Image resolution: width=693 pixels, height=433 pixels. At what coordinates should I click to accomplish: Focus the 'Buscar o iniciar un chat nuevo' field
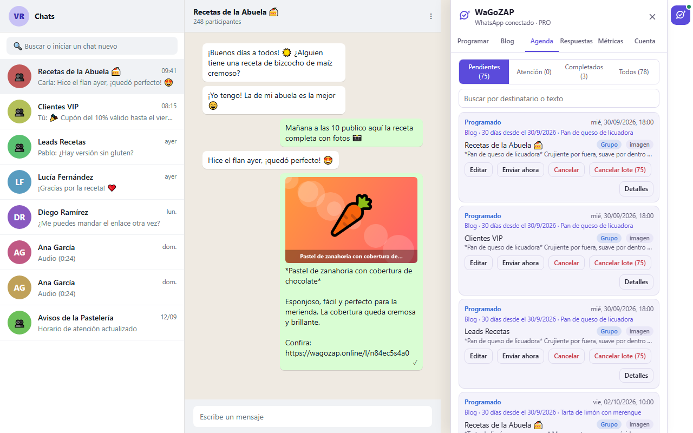(92, 46)
